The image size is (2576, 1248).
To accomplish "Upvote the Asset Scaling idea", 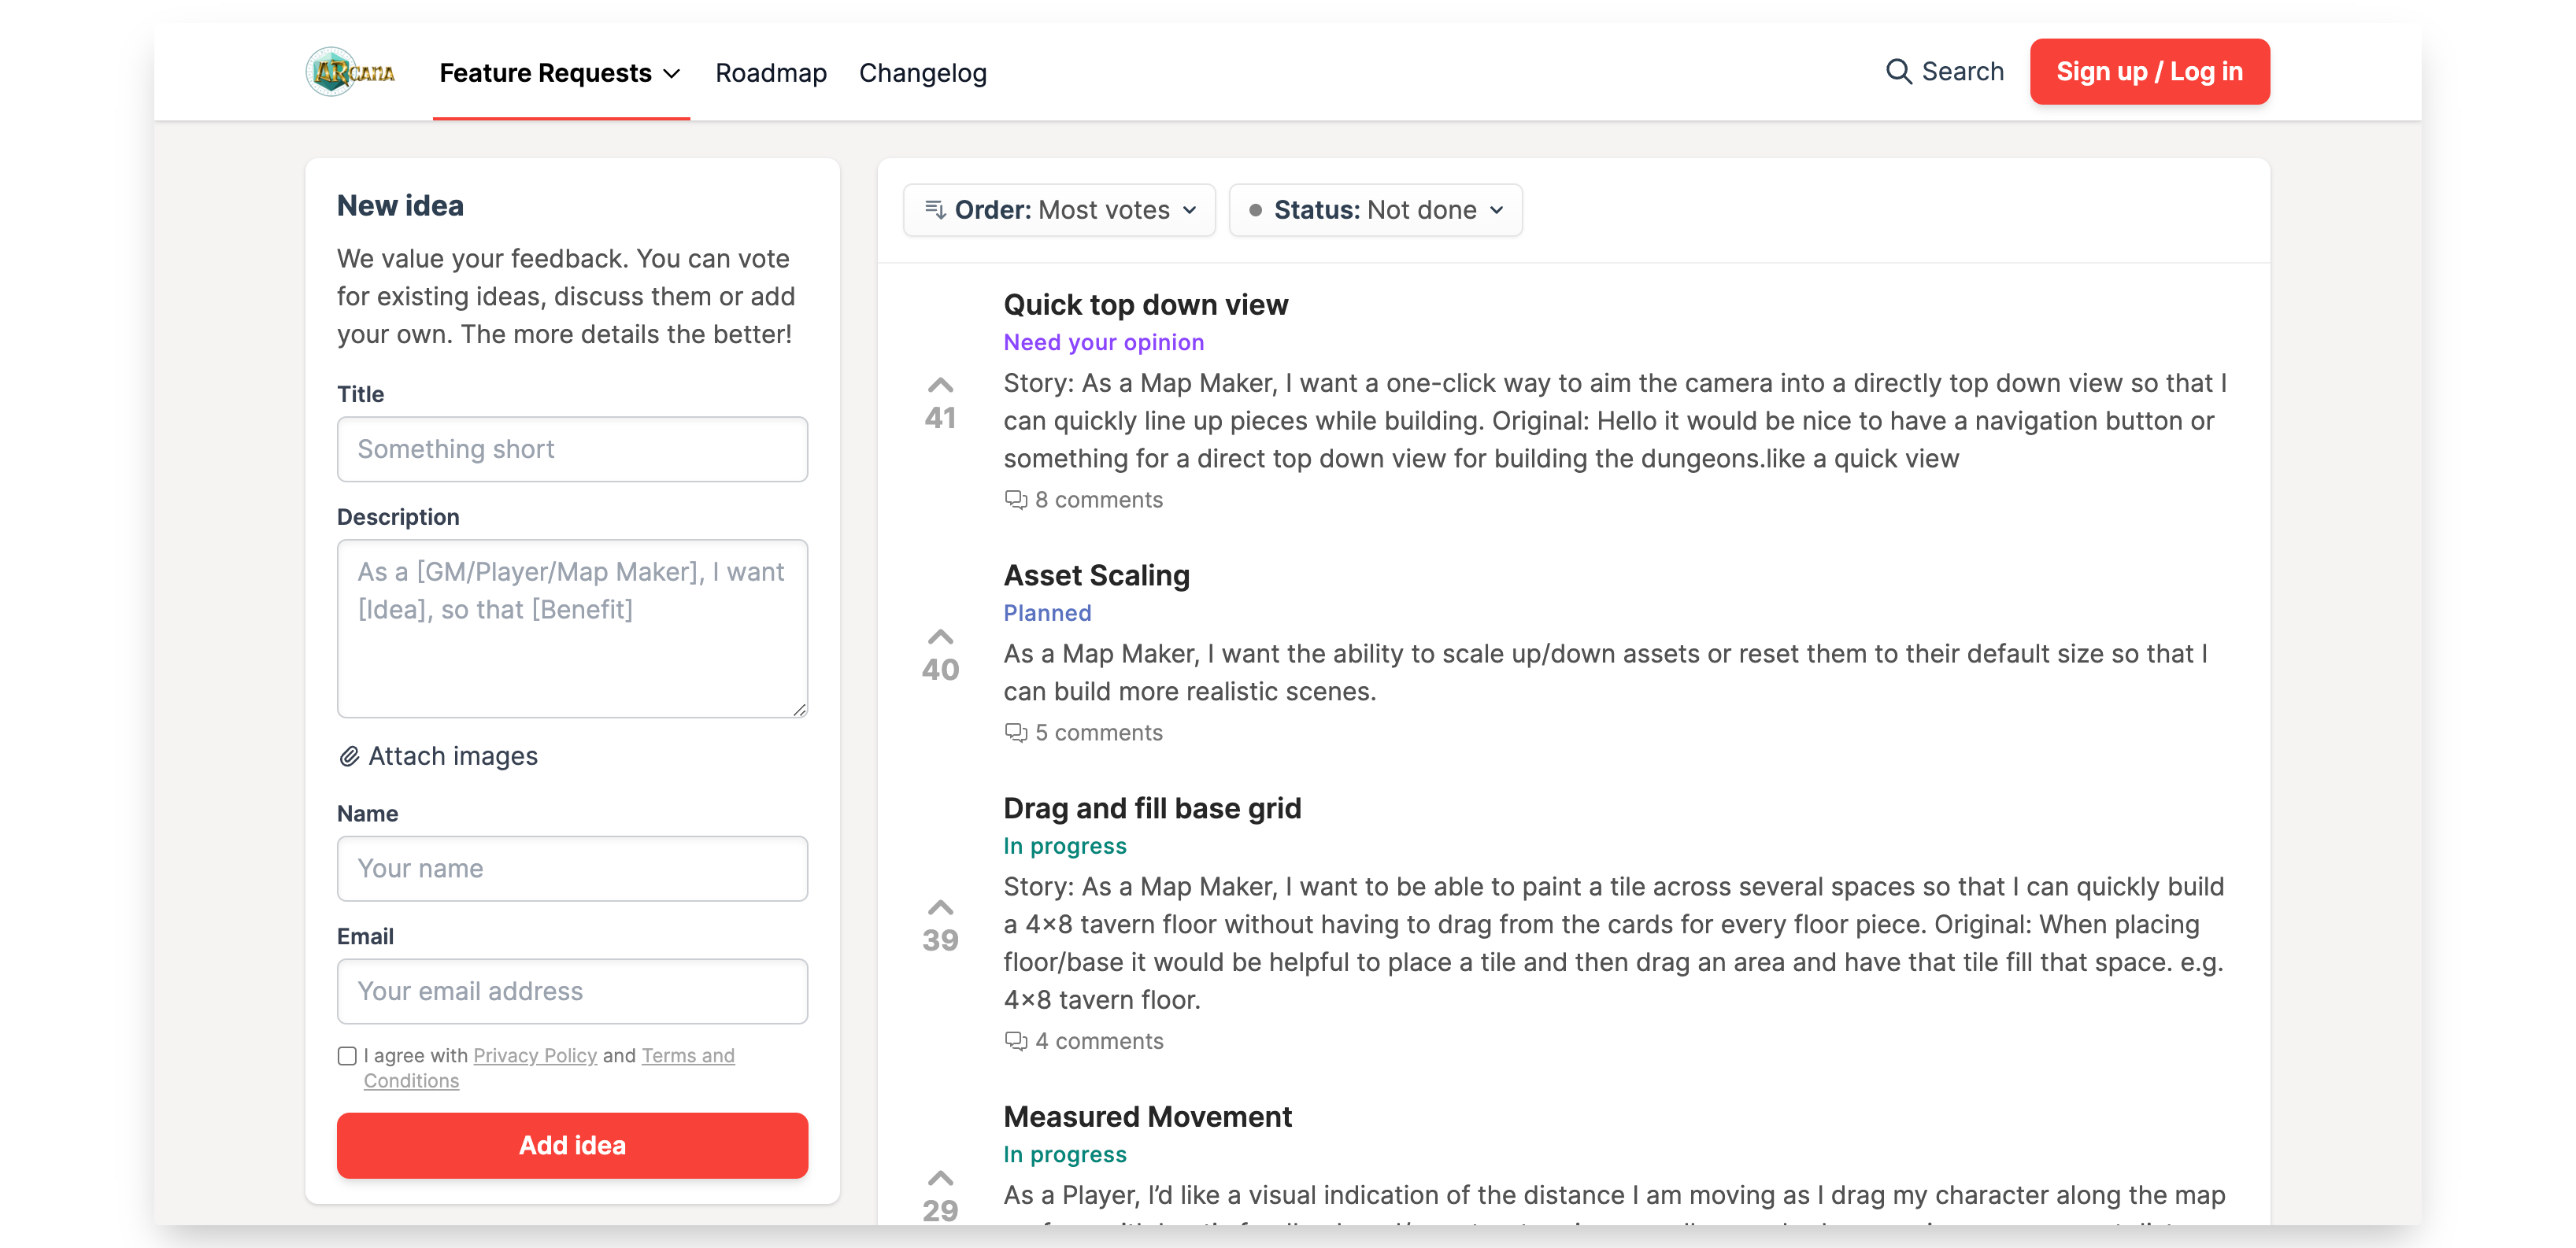I will click(940, 637).
